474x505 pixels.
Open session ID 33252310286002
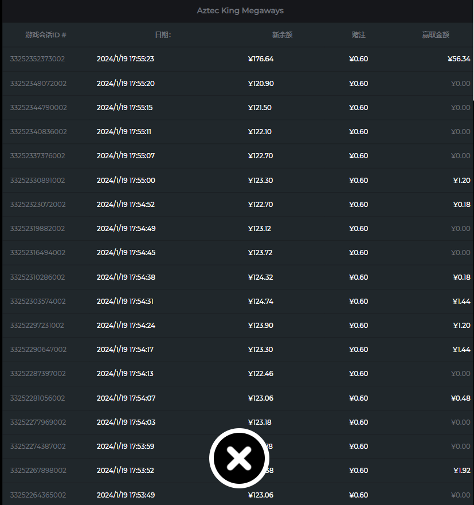37,277
